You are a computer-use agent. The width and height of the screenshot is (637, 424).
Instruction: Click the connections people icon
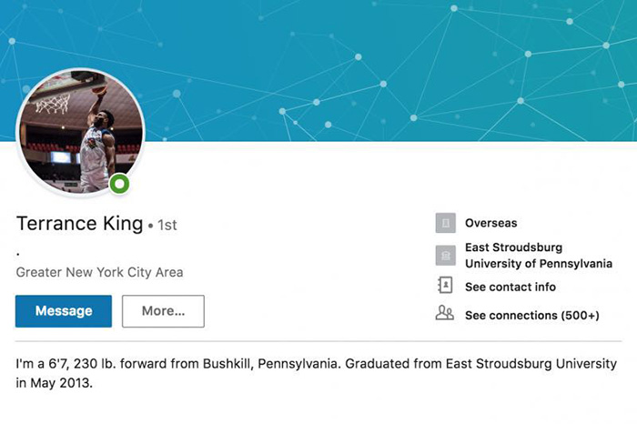[445, 315]
